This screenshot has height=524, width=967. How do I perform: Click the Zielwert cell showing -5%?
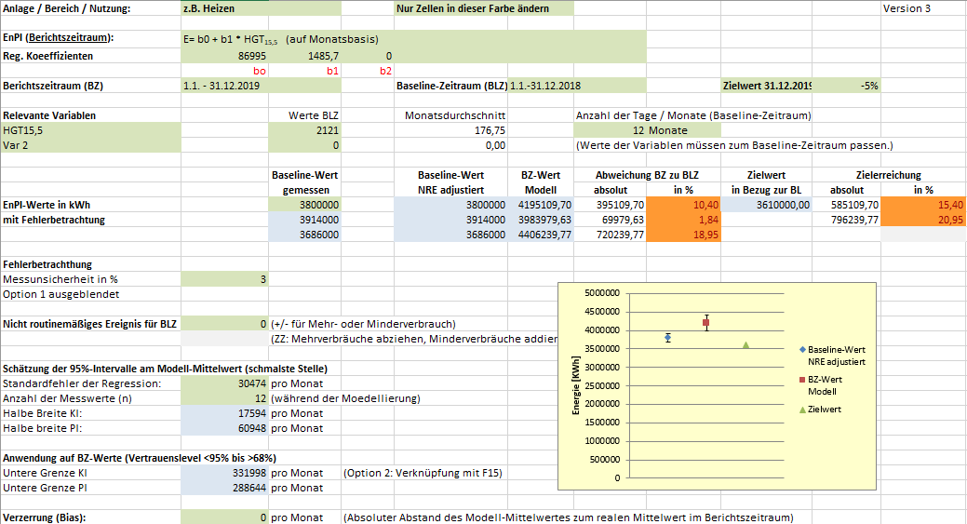pos(845,86)
